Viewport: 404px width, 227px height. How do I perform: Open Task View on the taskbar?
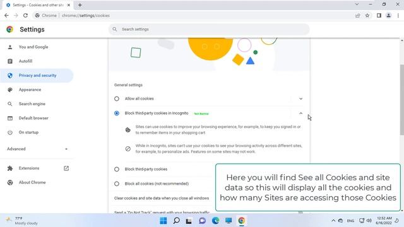[x=189, y=221]
